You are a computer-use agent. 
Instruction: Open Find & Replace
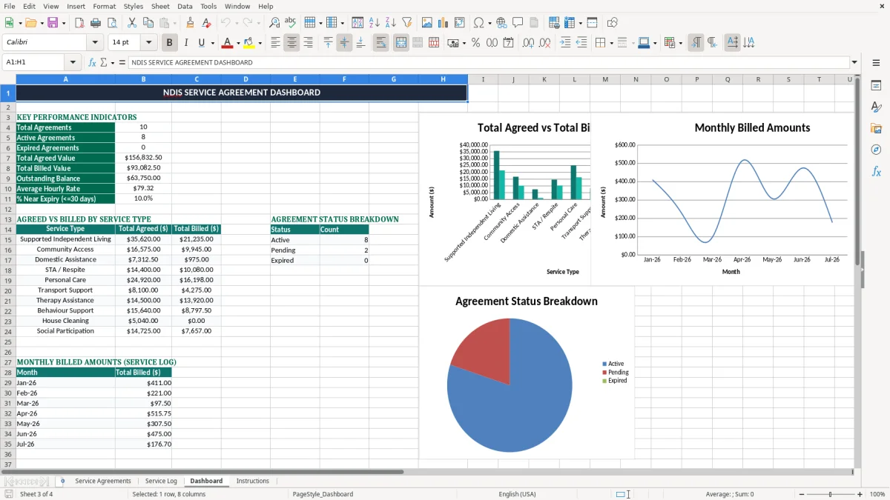pyautogui.click(x=274, y=23)
